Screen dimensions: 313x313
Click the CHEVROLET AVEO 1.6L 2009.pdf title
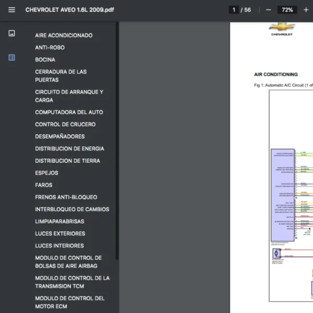69,10
